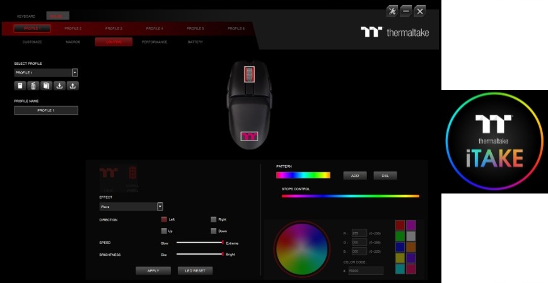This screenshot has width=548, height=283.
Task: Click the B value input field
Action: [x=359, y=251]
